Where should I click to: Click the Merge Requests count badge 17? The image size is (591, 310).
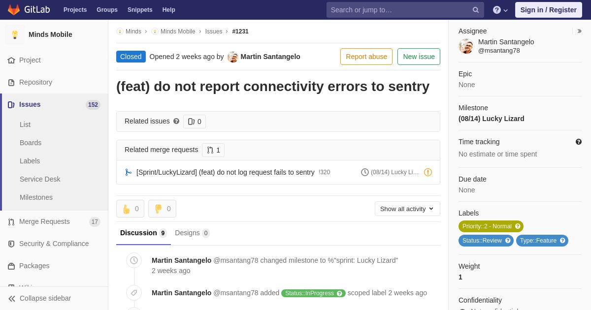click(95, 222)
